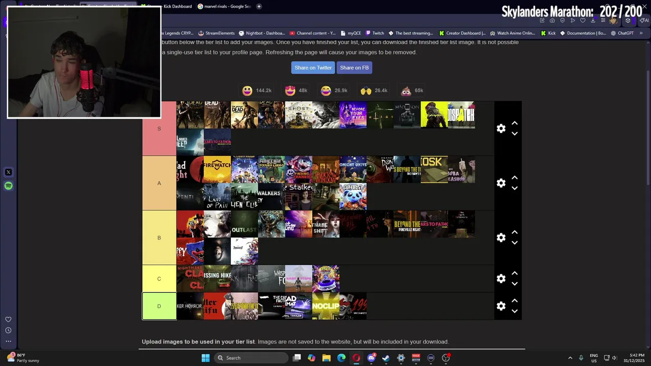Open X (Twitter) in Opera sidebar

(x=8, y=172)
